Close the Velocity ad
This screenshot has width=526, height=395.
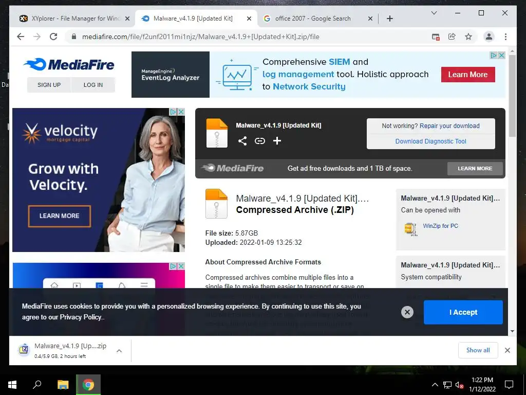tap(181, 112)
